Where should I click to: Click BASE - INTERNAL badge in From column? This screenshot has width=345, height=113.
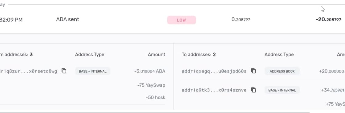[93, 71]
